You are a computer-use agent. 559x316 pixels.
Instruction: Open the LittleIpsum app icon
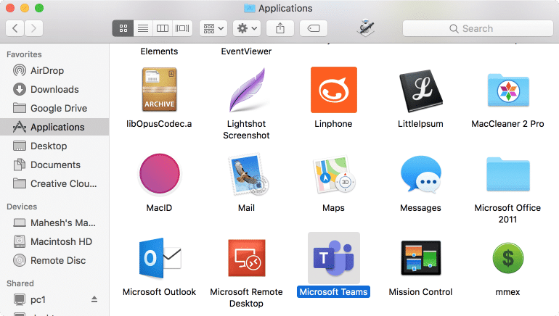coord(420,91)
